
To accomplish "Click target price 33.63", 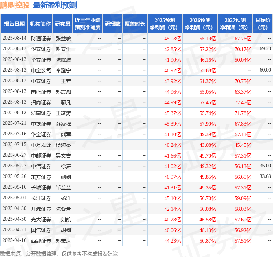I will click(x=265, y=176).
